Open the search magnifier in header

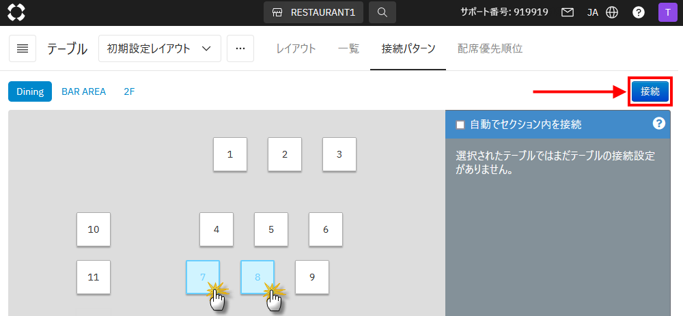tap(382, 12)
